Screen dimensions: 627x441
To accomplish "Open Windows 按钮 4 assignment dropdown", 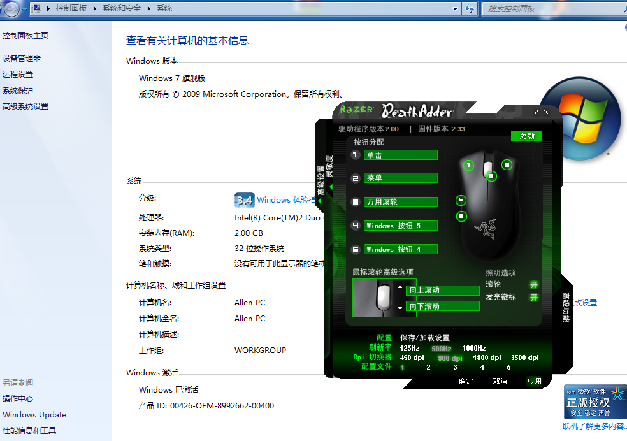I will [x=401, y=249].
